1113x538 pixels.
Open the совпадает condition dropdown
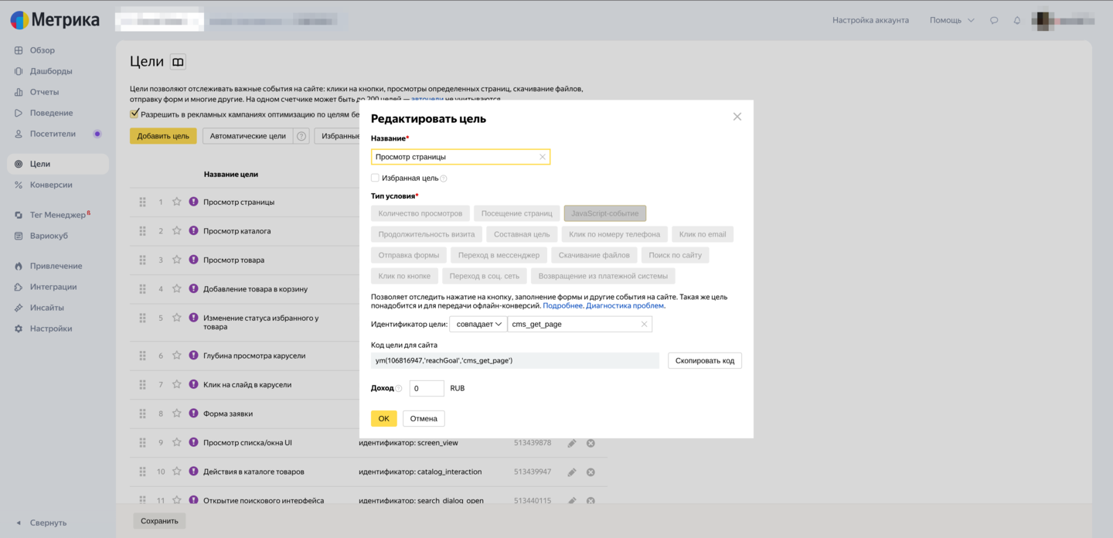(478, 325)
